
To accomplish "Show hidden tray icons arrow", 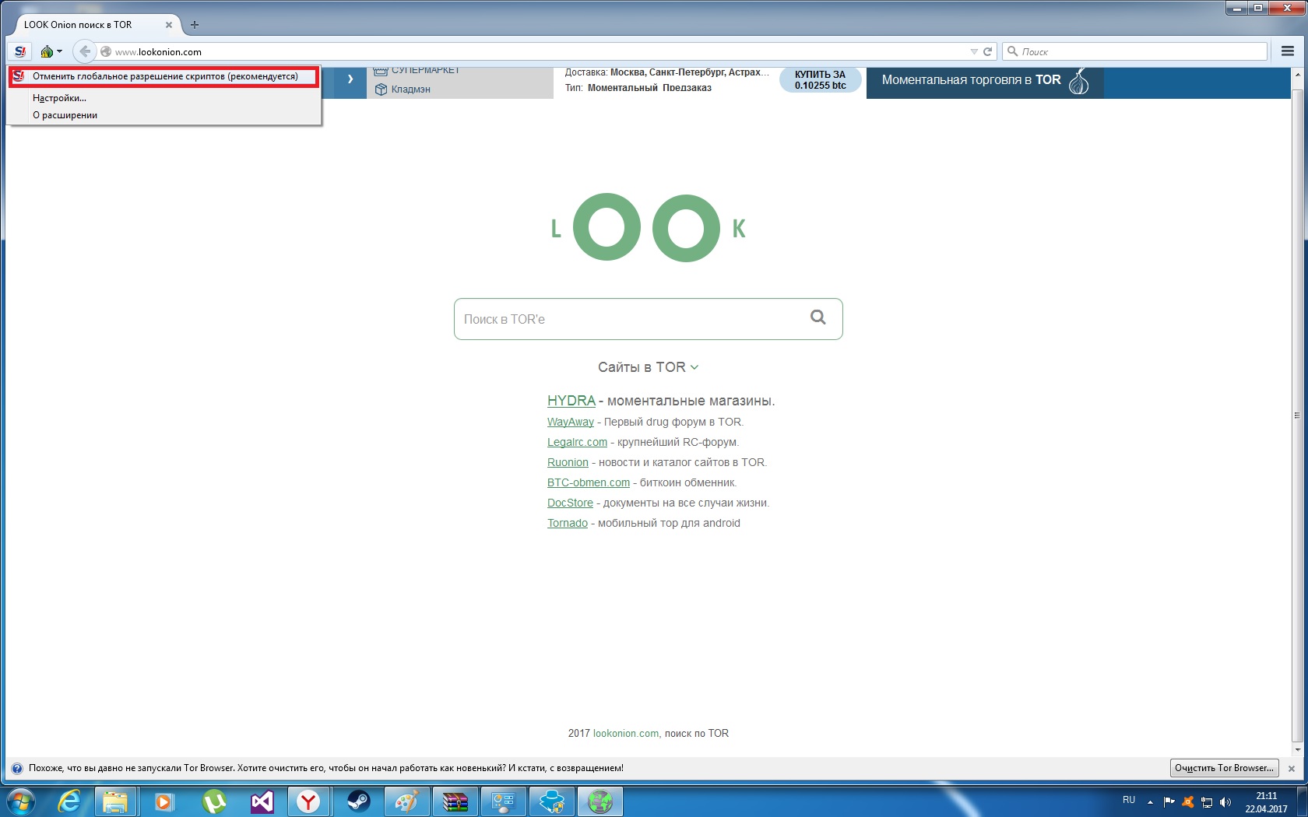I will coord(1150,802).
